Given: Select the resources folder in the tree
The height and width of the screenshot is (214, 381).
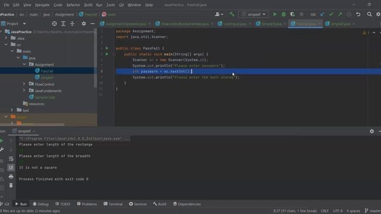Looking at the screenshot, I should point(36,103).
